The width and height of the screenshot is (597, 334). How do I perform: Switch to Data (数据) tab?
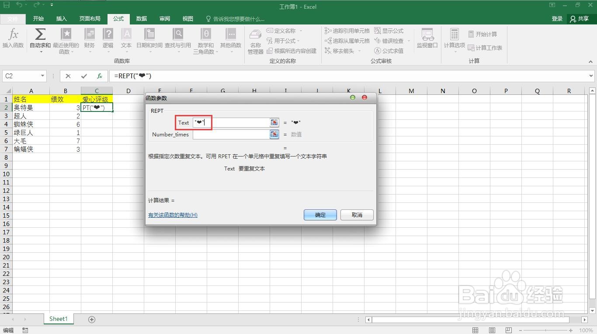click(x=142, y=19)
